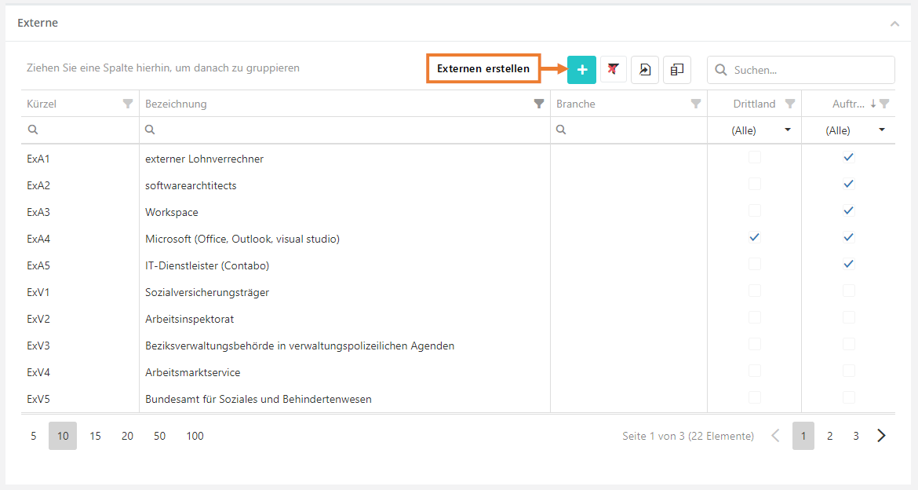The height and width of the screenshot is (490, 918).
Task: Open the filter funnel on the Drittland column
Action: tap(790, 104)
